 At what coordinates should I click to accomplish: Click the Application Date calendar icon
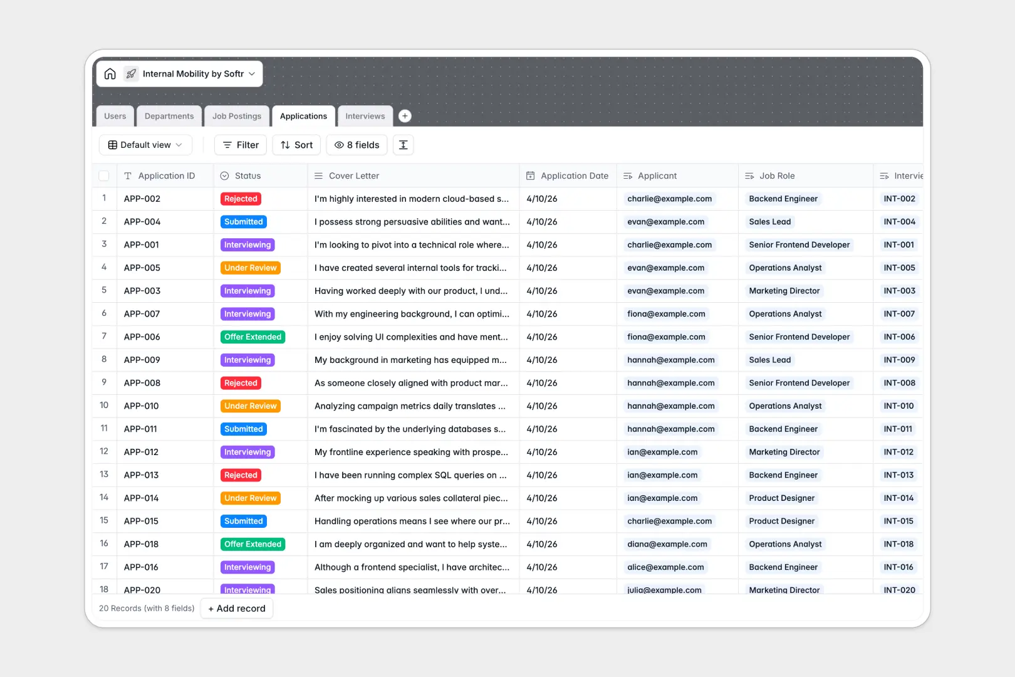point(531,176)
